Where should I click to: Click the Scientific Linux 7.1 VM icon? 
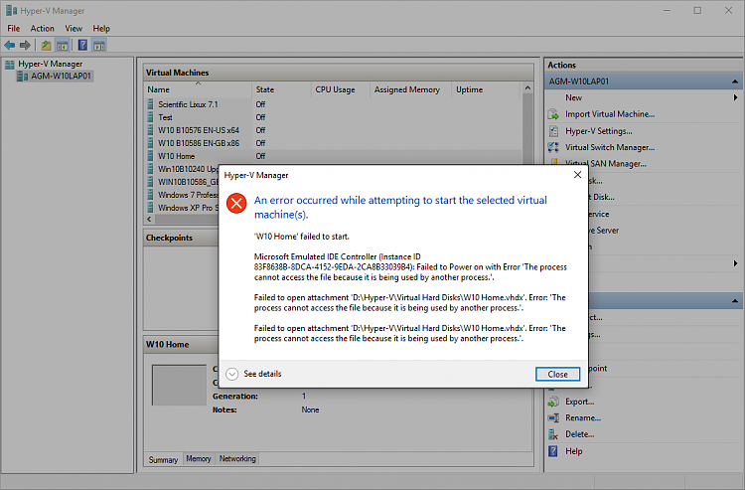pos(151,104)
